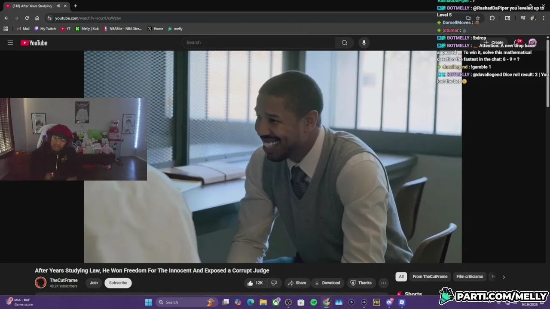This screenshot has width=550, height=309.
Task: Select the Film criticisms chip
Action: 470,276
